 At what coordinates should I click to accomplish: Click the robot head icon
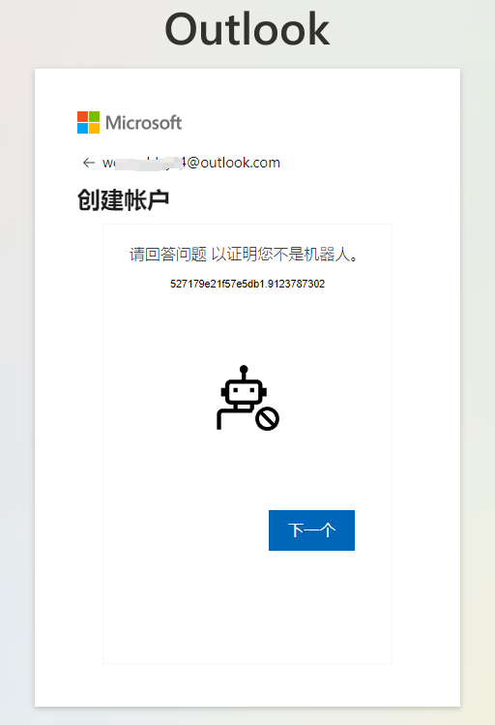pyautogui.click(x=244, y=392)
